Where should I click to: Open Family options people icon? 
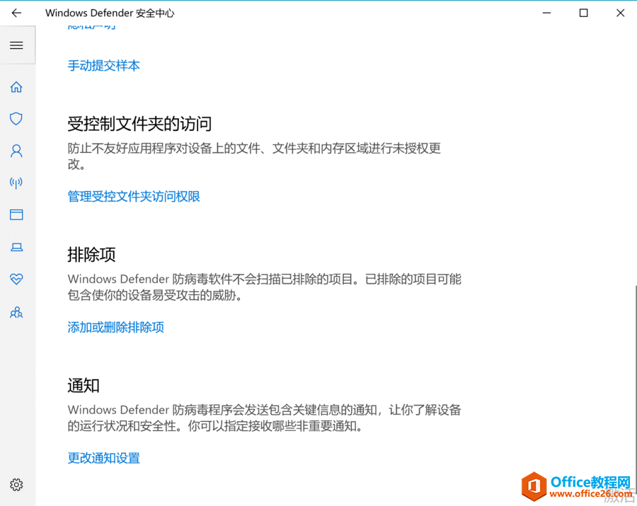(16, 312)
